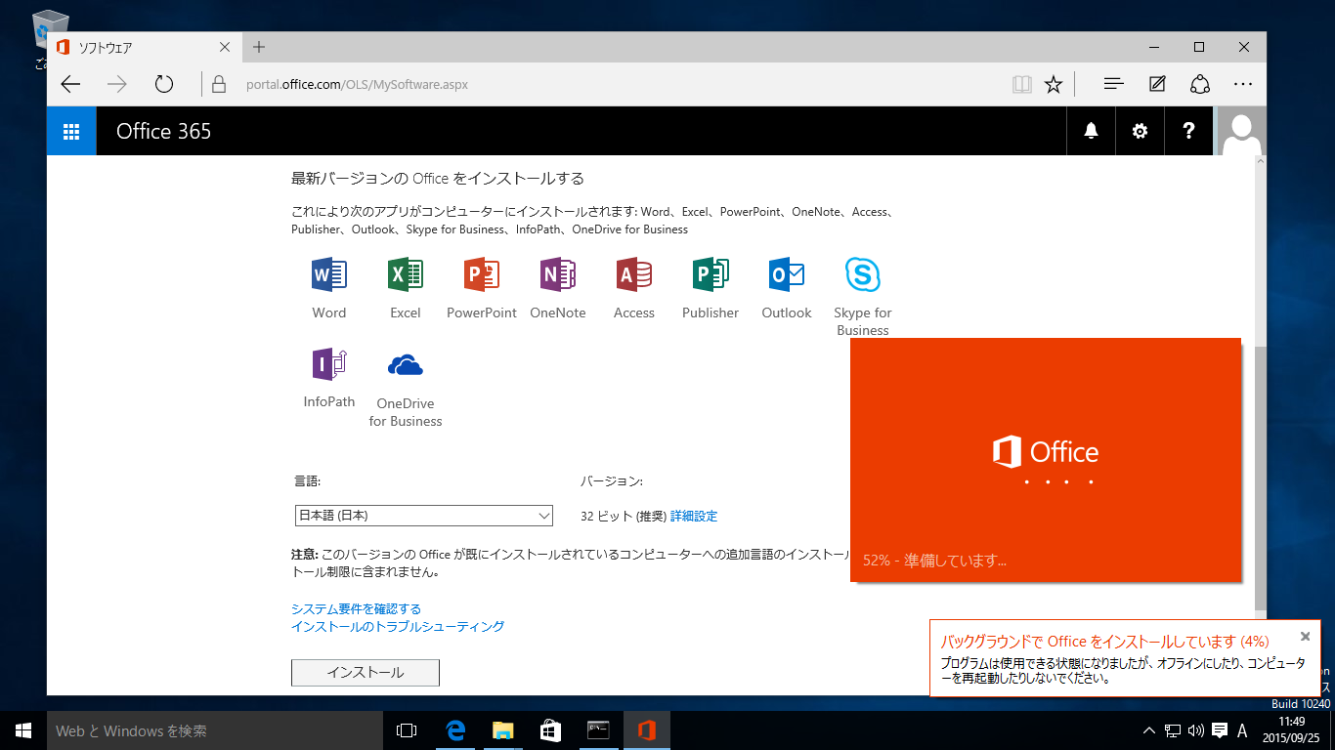Viewport: 1335px width, 750px height.
Task: Click the Outlook app icon
Action: coord(787,275)
